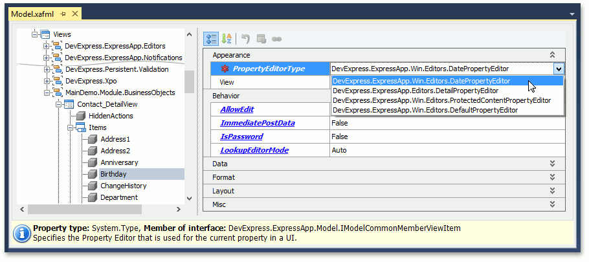Expand the DevExpress.Persistent.Validation node
Image resolution: width=589 pixels, height=262 pixels.
click(x=47, y=69)
